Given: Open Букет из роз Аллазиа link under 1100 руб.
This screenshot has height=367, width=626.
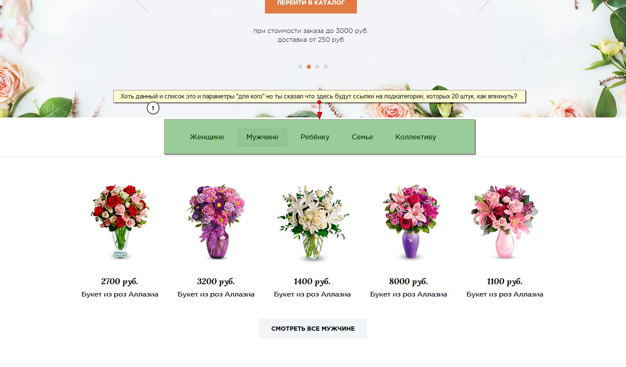Looking at the screenshot, I should point(505,294).
